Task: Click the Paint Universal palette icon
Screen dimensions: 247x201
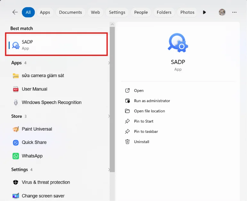Action: click(16, 129)
